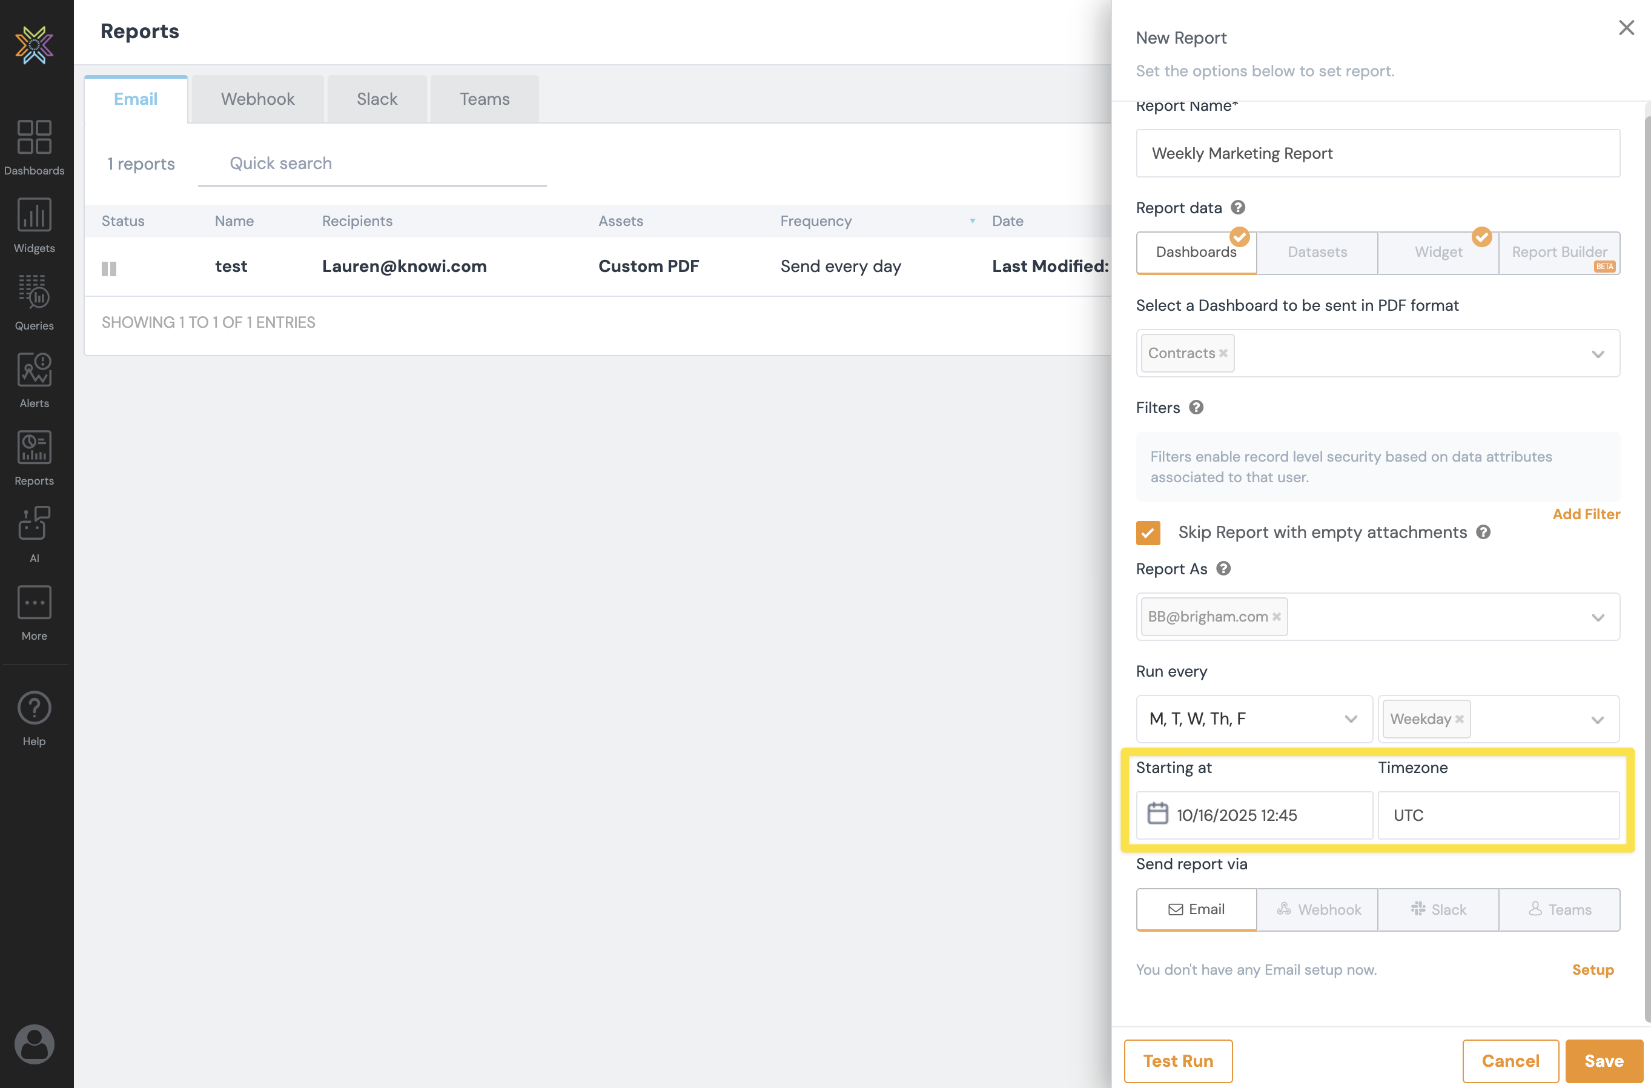The width and height of the screenshot is (1651, 1088).
Task: Open the Alerts sidebar section
Action: tap(34, 380)
